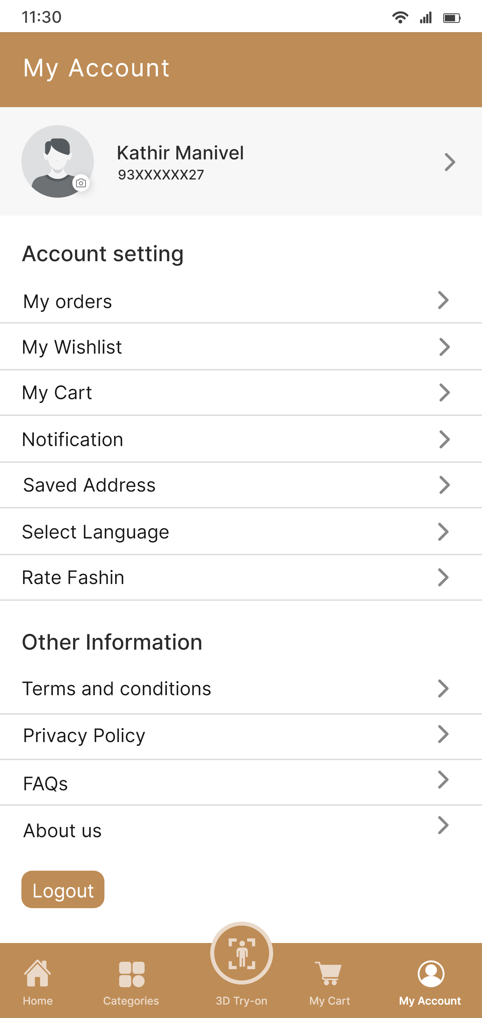The width and height of the screenshot is (482, 1018).
Task: Select the My Account person icon
Action: point(431,973)
